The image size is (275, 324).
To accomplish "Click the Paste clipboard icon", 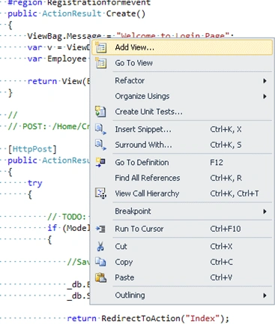I will (x=100, y=277).
